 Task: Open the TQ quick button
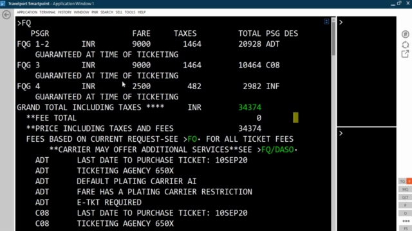[x=402, y=181]
